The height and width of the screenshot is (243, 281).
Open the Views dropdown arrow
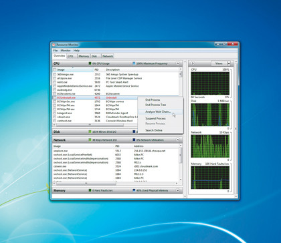point(229,63)
